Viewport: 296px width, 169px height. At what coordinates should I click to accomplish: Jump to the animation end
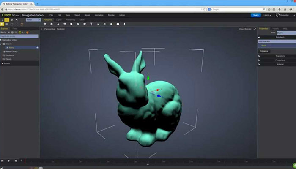coord(16,161)
